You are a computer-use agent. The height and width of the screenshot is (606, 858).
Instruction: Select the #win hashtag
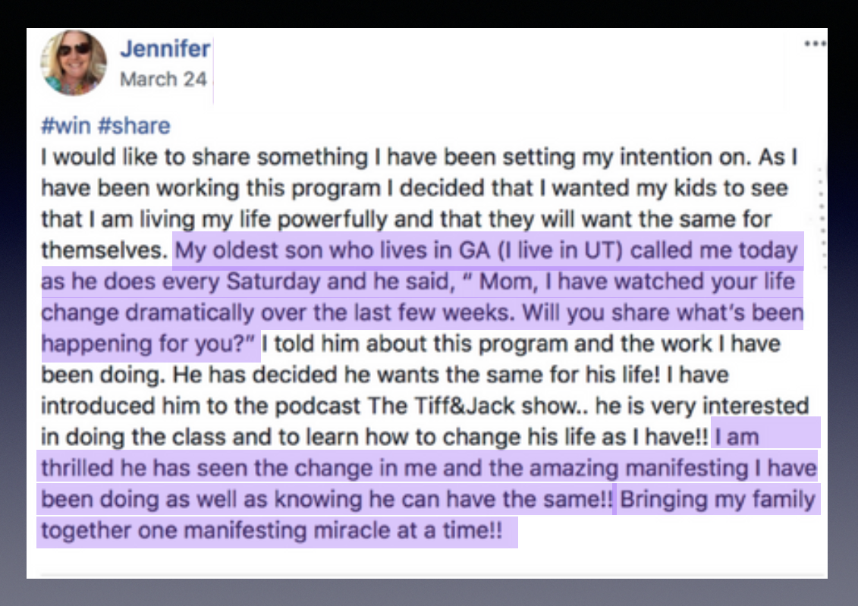[66, 126]
